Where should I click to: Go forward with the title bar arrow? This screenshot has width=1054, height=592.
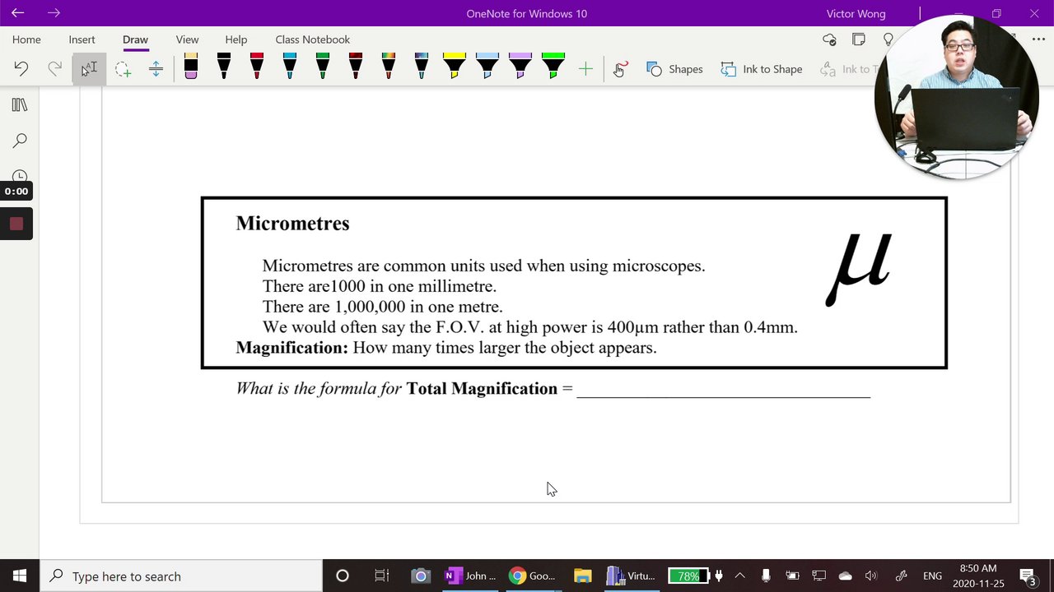pyautogui.click(x=54, y=13)
